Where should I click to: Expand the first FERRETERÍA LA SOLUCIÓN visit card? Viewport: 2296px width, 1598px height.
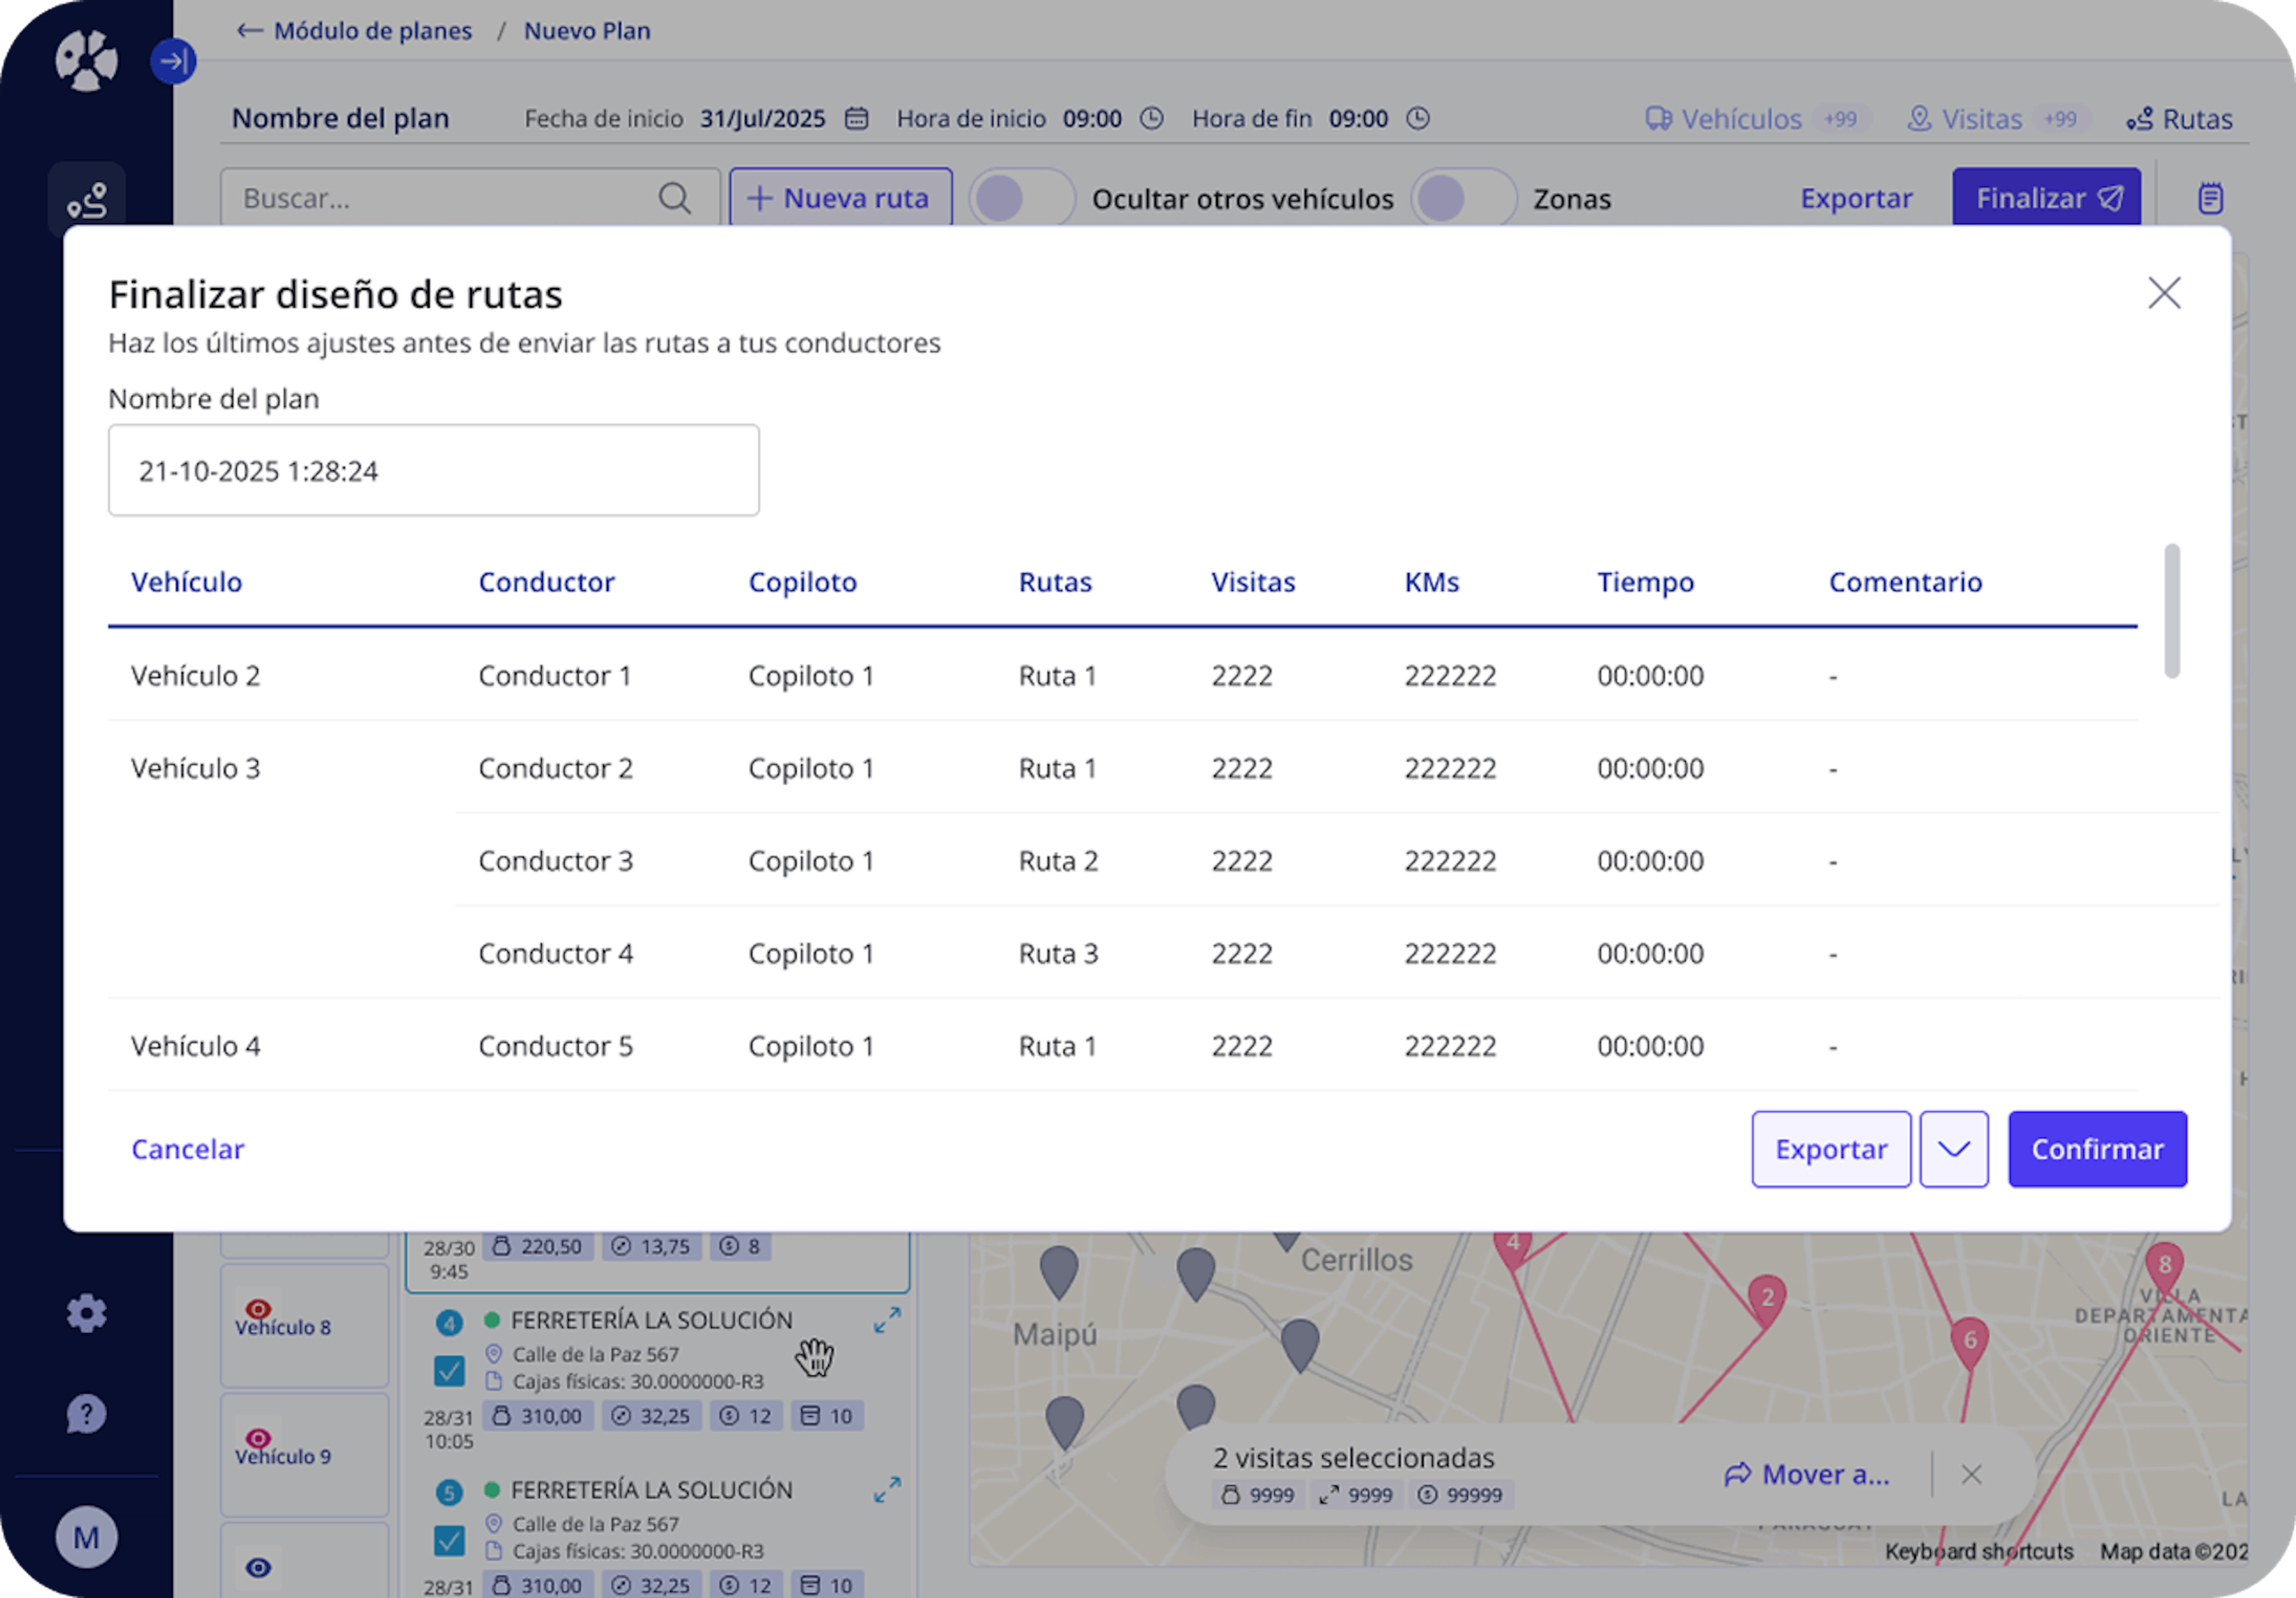click(887, 1320)
